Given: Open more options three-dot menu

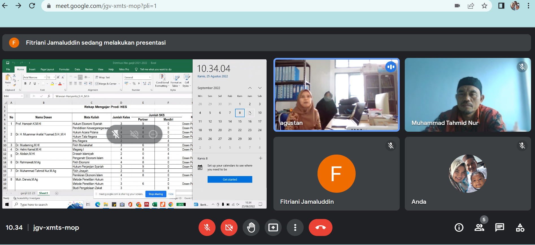Looking at the screenshot, I should (x=295, y=227).
